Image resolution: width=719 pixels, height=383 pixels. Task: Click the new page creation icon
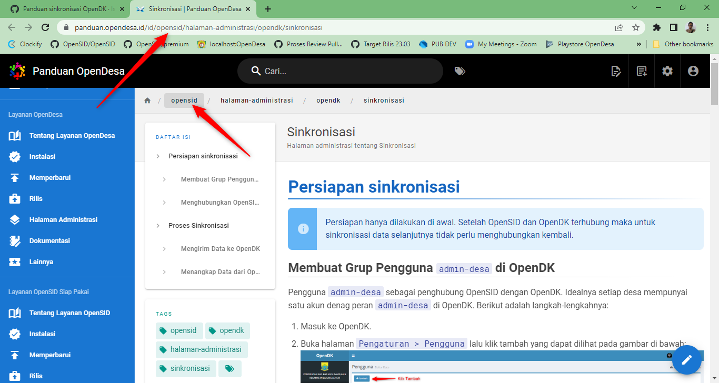pyautogui.click(x=641, y=70)
